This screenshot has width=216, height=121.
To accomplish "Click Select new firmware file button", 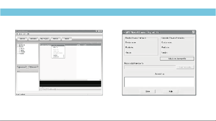I will point(177,59).
